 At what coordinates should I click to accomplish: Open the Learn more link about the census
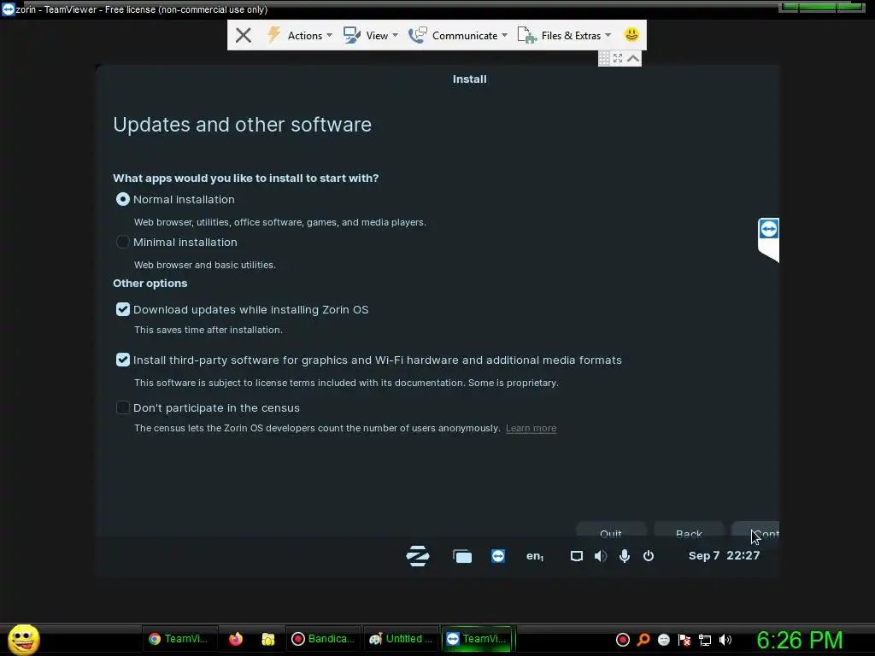point(531,429)
